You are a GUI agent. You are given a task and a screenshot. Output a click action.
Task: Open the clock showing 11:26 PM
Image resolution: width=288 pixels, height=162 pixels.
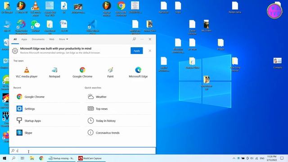(x=272, y=158)
